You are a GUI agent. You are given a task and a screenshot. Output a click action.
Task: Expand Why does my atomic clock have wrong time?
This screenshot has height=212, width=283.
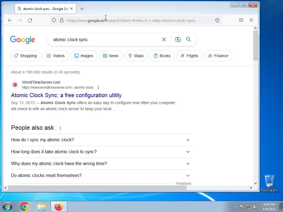(101, 163)
